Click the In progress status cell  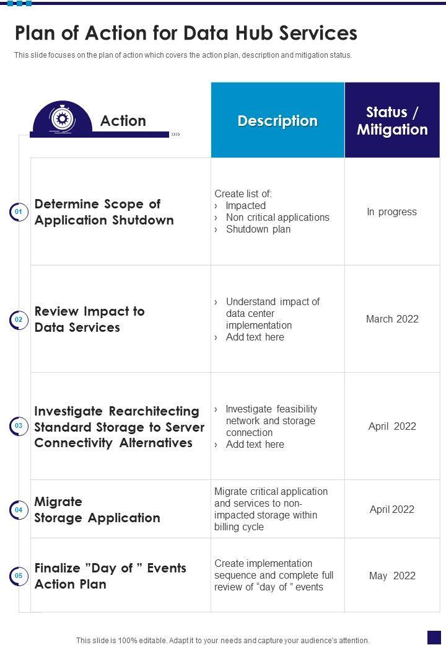[x=391, y=212]
